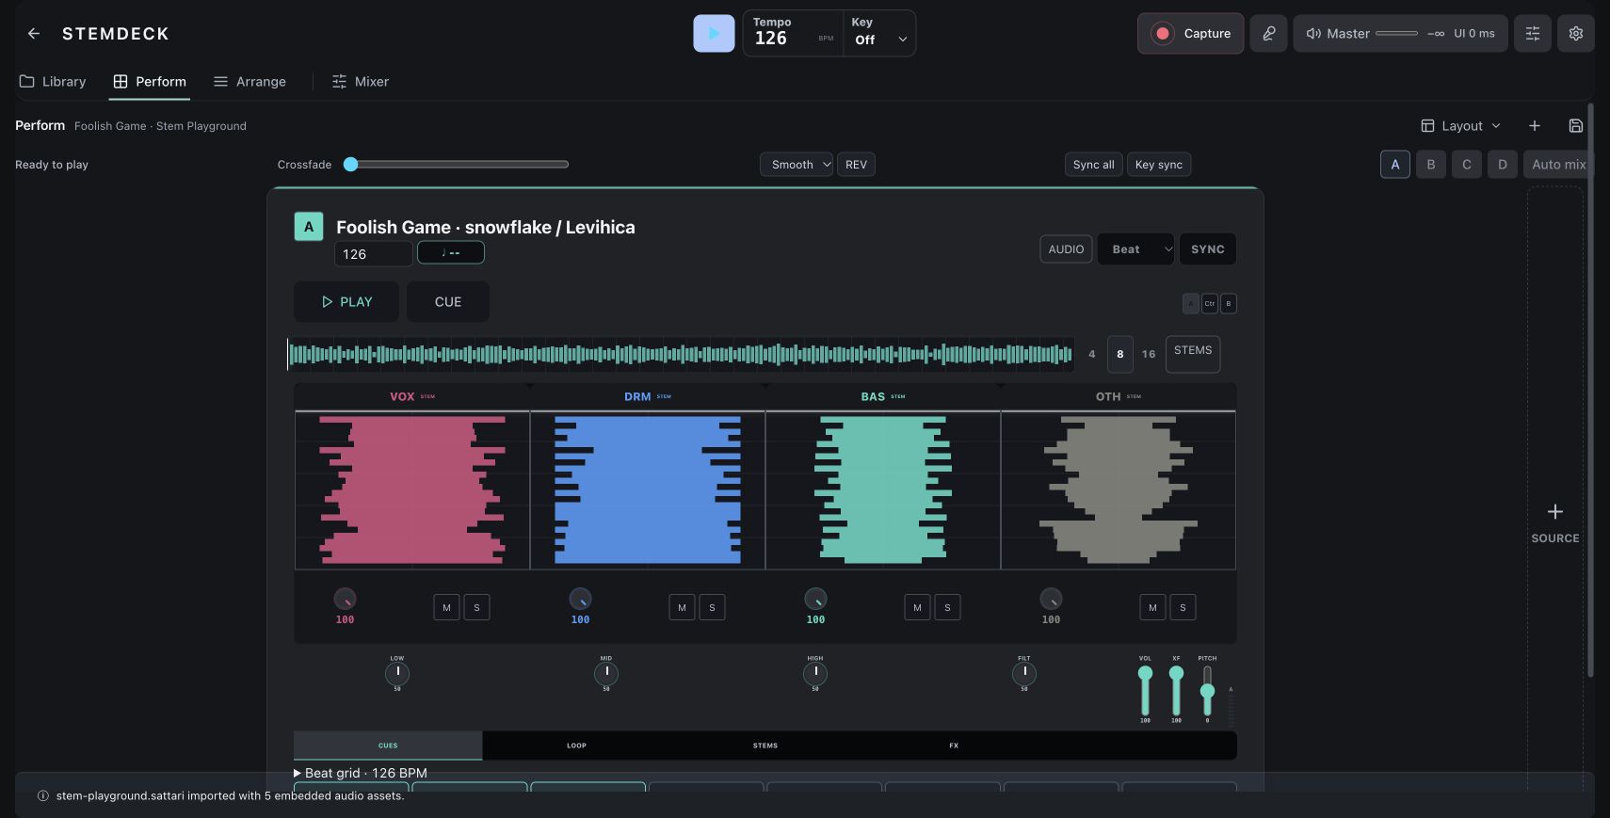The height and width of the screenshot is (818, 1610).
Task: Select the LOOP tab in the deck
Action: [576, 746]
